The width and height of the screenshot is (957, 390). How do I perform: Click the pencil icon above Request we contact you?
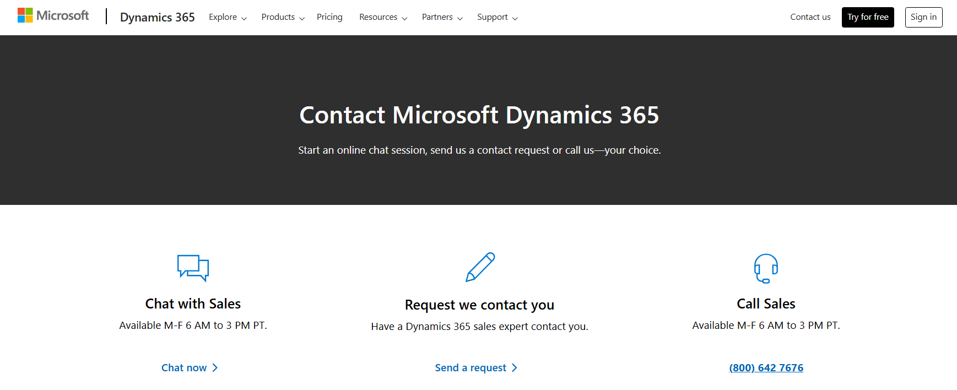click(480, 267)
